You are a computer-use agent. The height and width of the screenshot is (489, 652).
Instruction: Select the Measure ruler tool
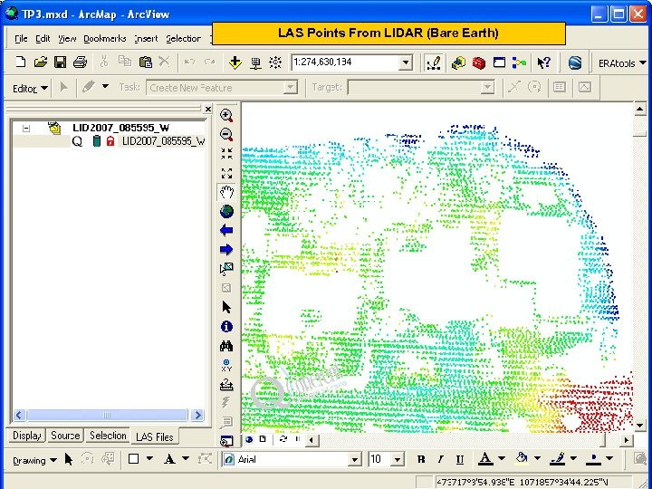226,385
